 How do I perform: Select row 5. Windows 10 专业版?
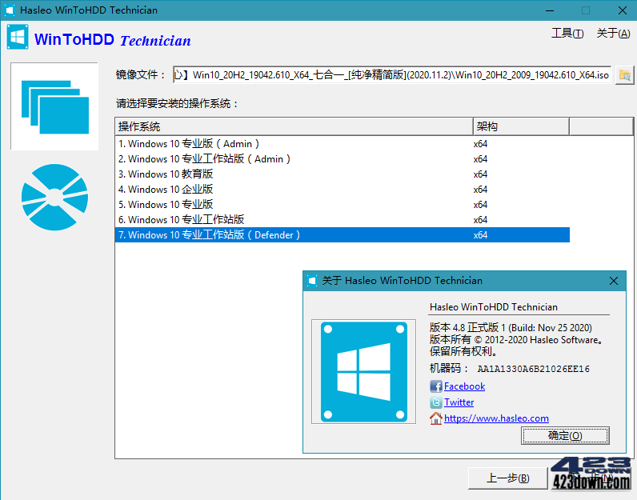[343, 204]
